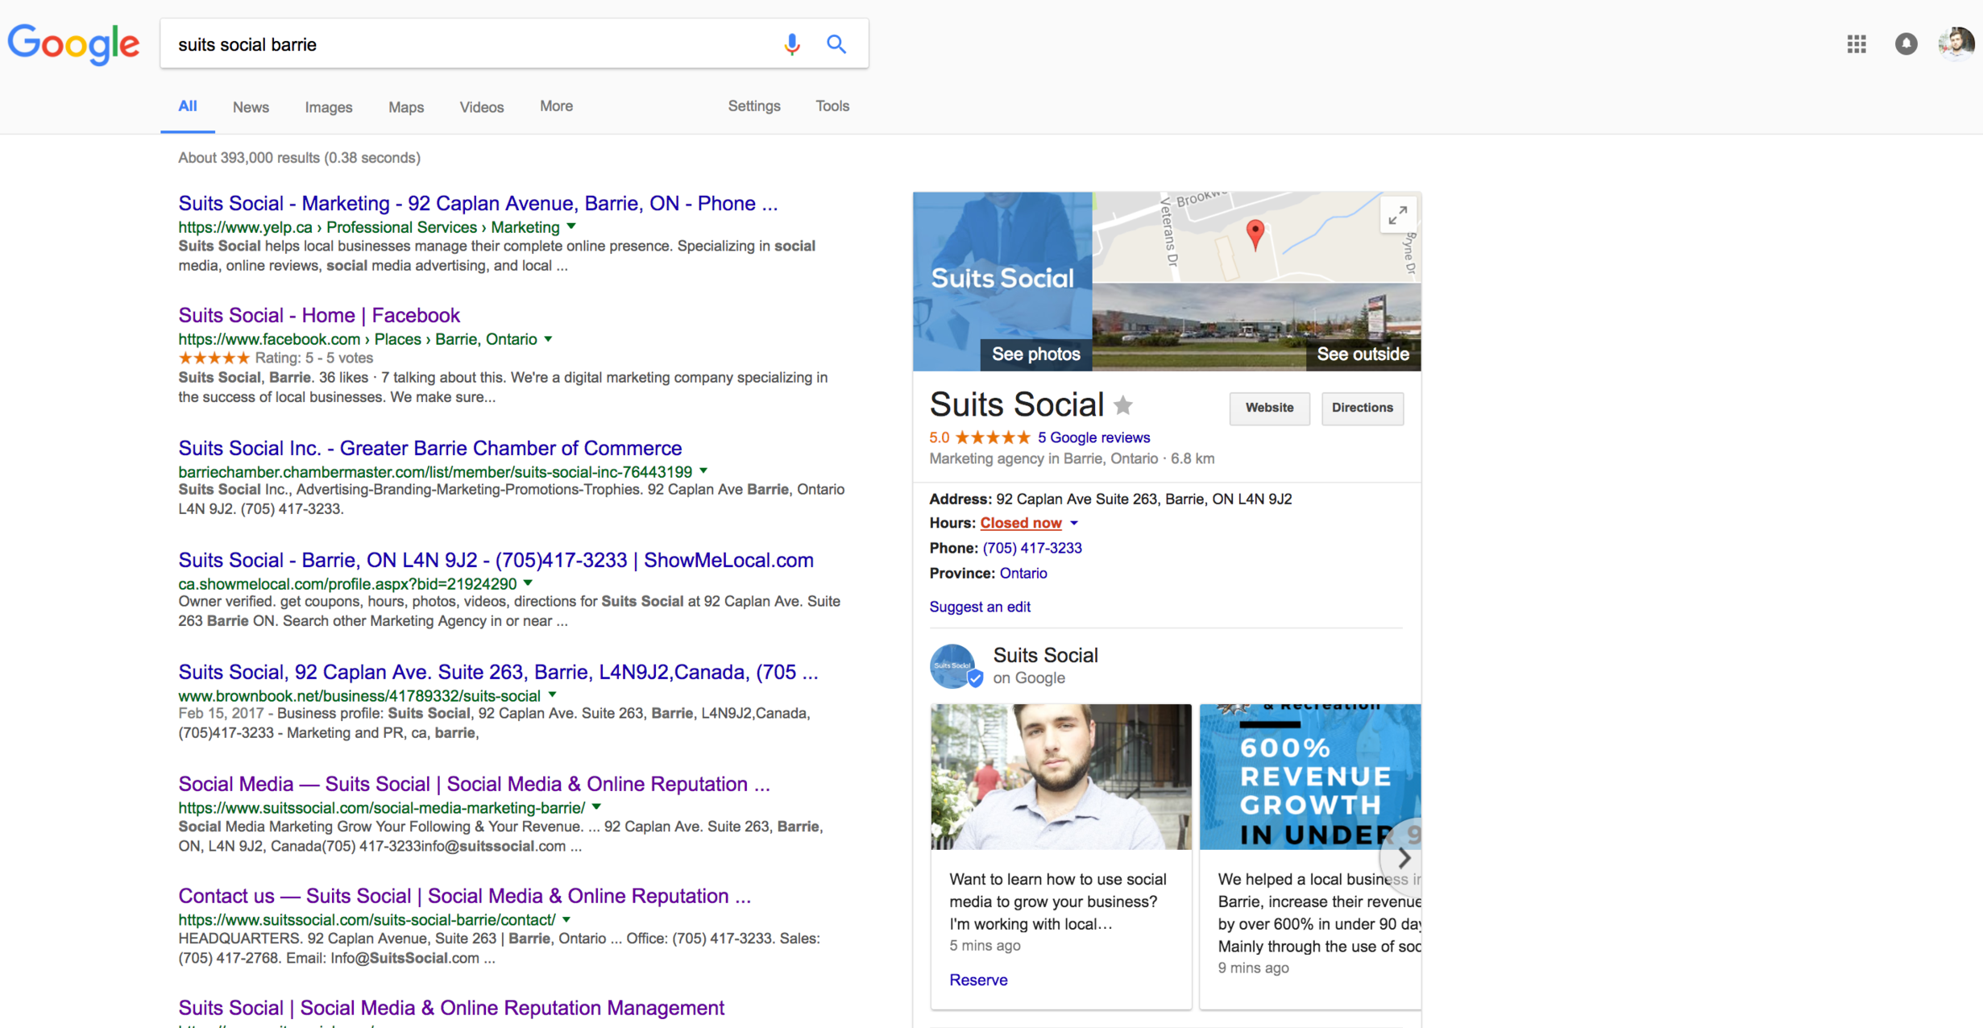
Task: Expand the social-media-marketing-barrie result dropdown arrow
Action: click(x=596, y=806)
